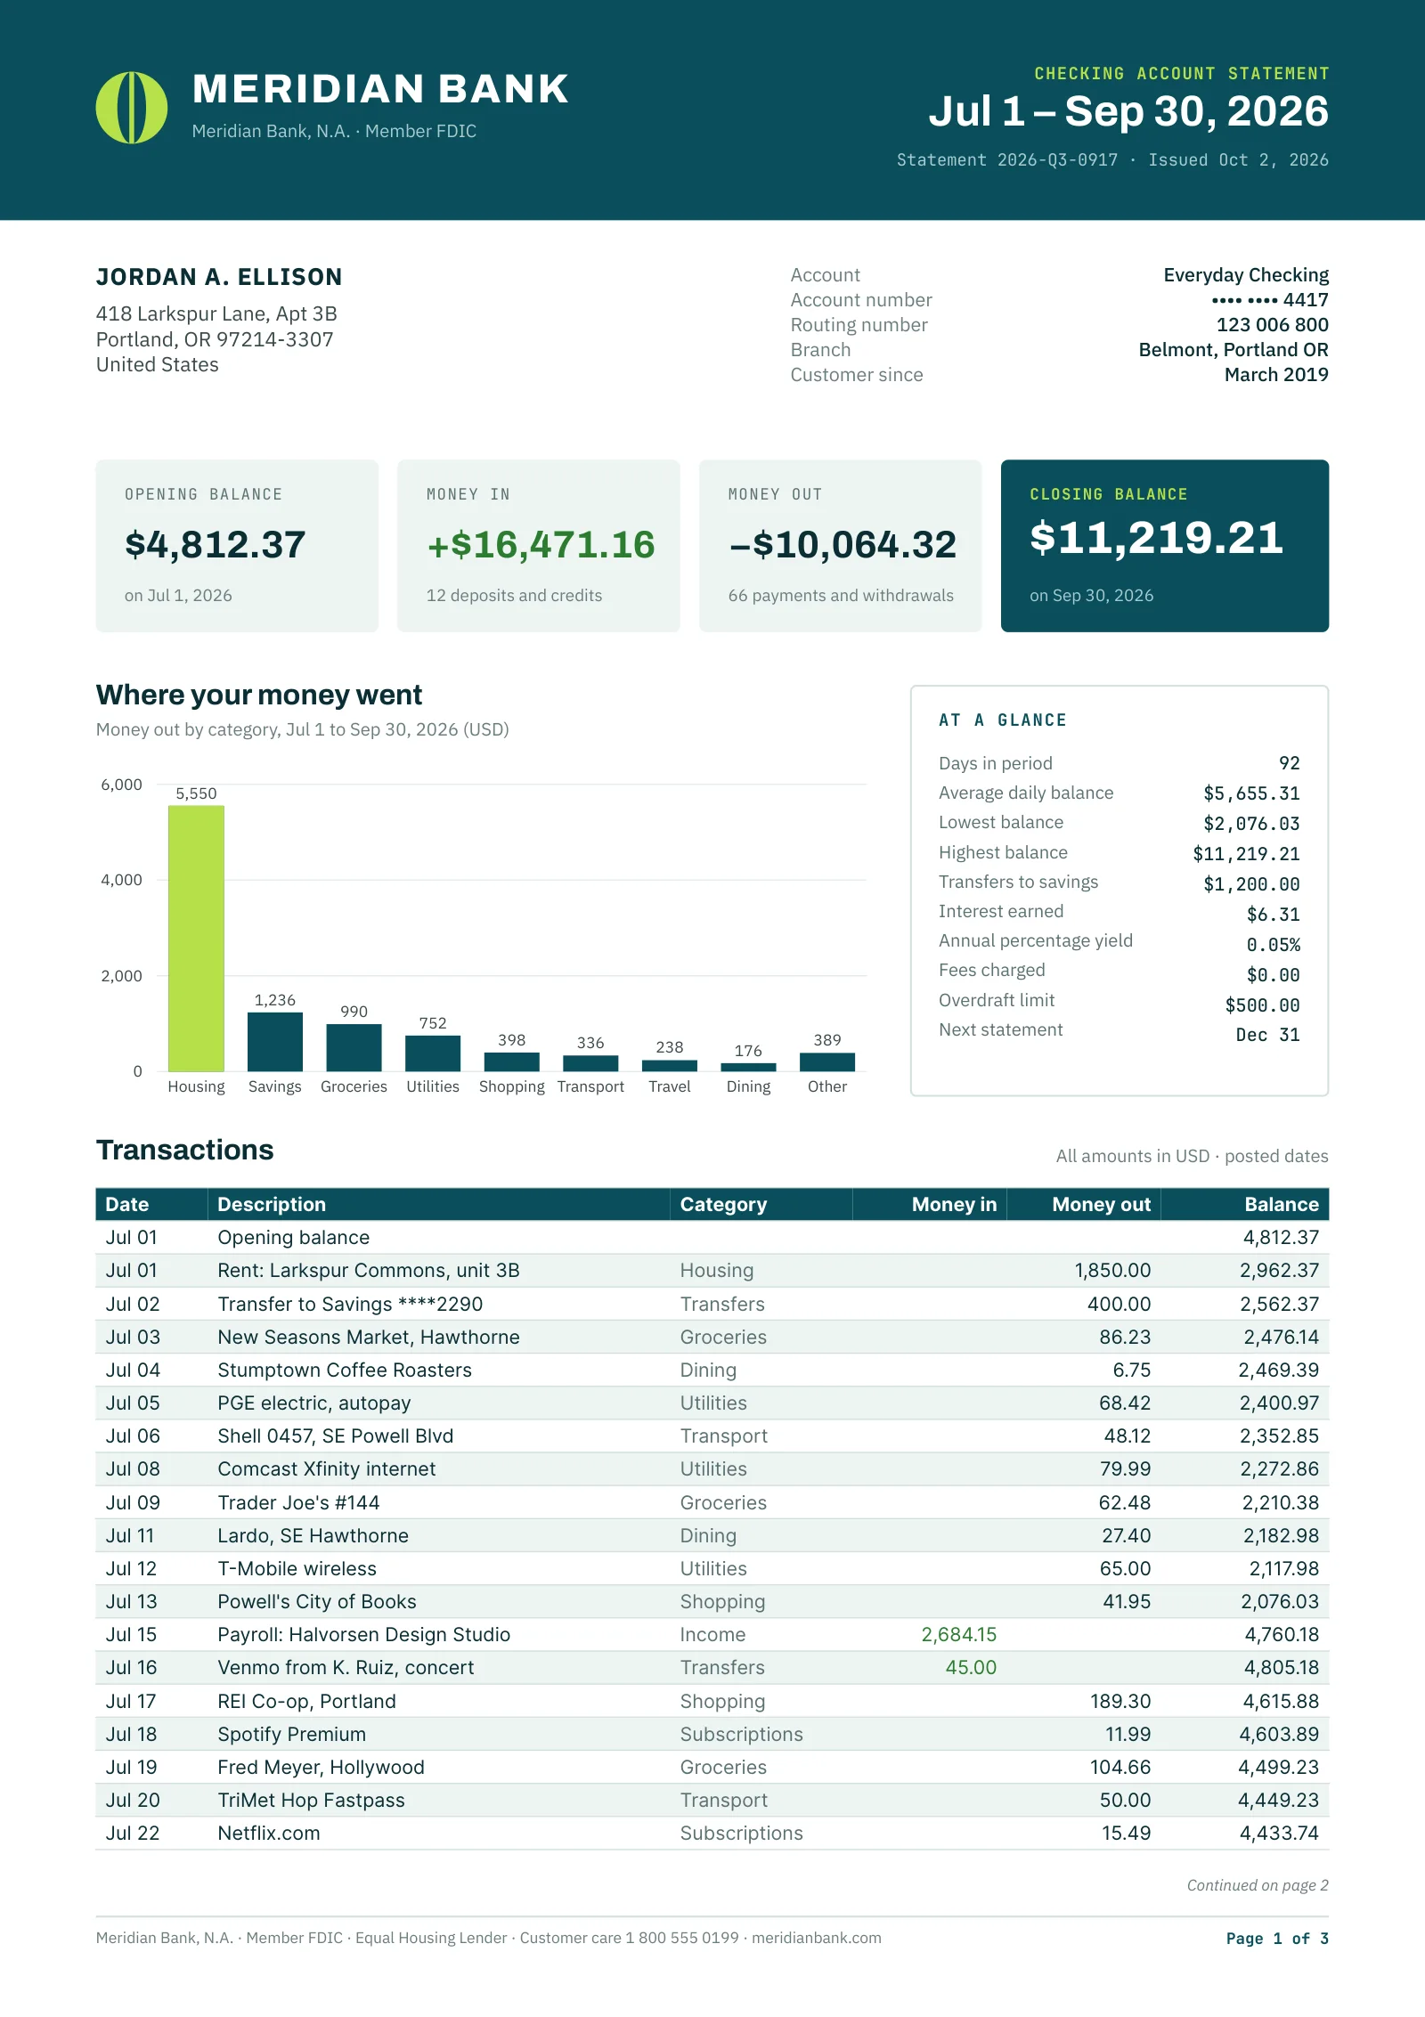
Task: Click routing number 123 006 800
Action: click(1273, 325)
